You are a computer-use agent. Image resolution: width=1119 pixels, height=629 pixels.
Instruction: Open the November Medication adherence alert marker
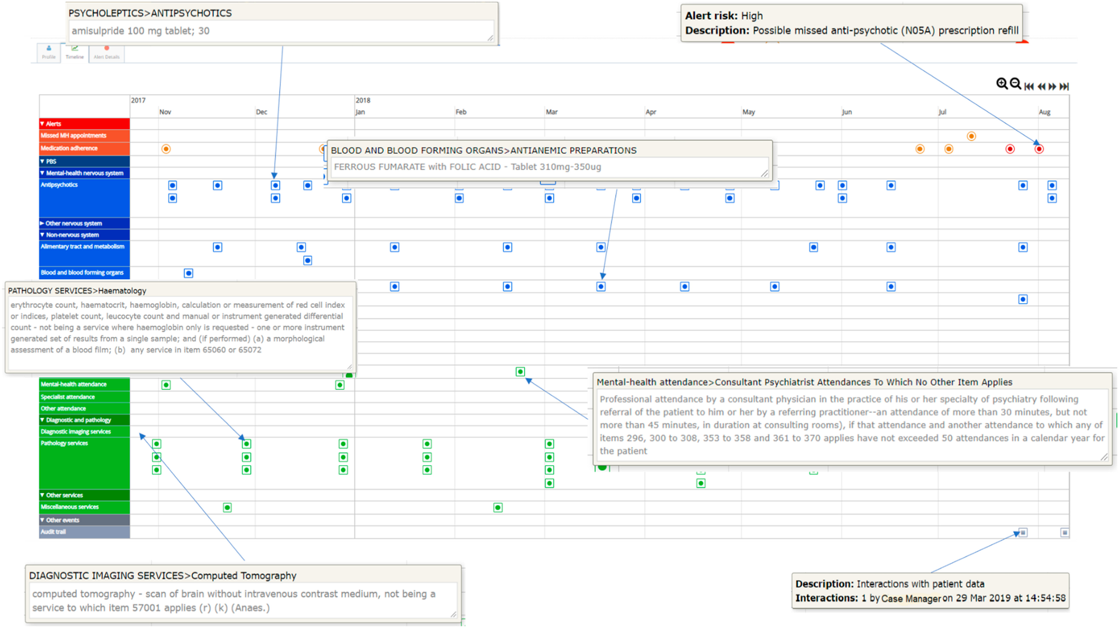166,149
